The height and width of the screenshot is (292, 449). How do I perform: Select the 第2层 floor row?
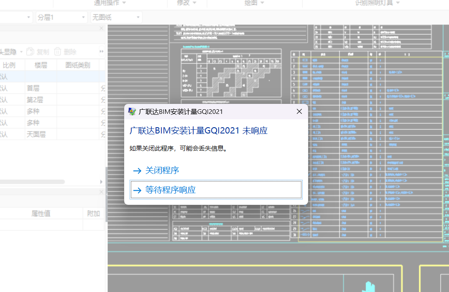pyautogui.click(x=53, y=100)
